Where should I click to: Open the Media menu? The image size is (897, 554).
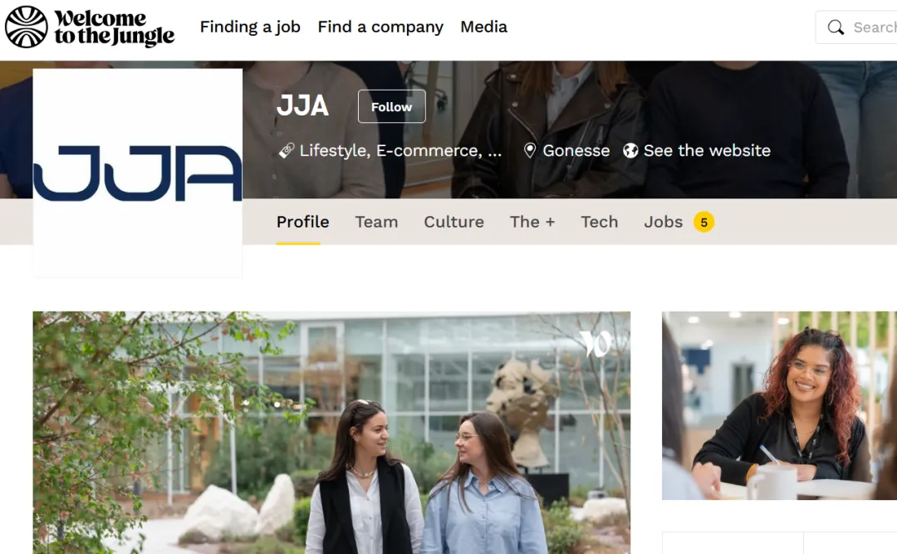click(484, 27)
